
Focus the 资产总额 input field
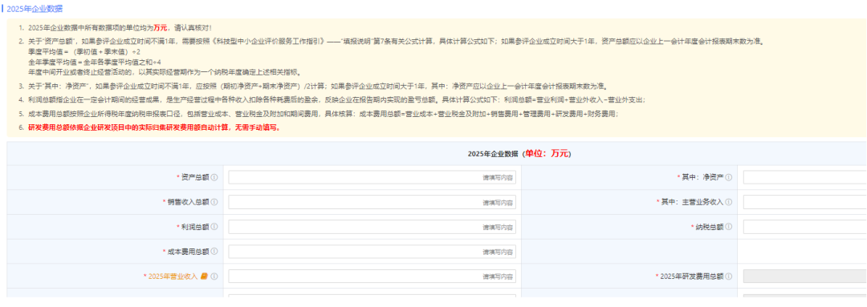(x=372, y=177)
